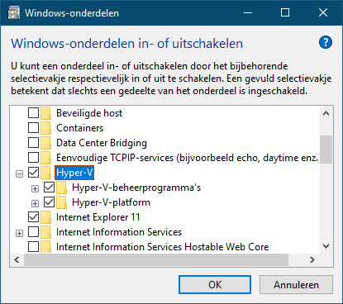
Task: Click the folder icon next to Beveiligde host
Action: coord(45,113)
